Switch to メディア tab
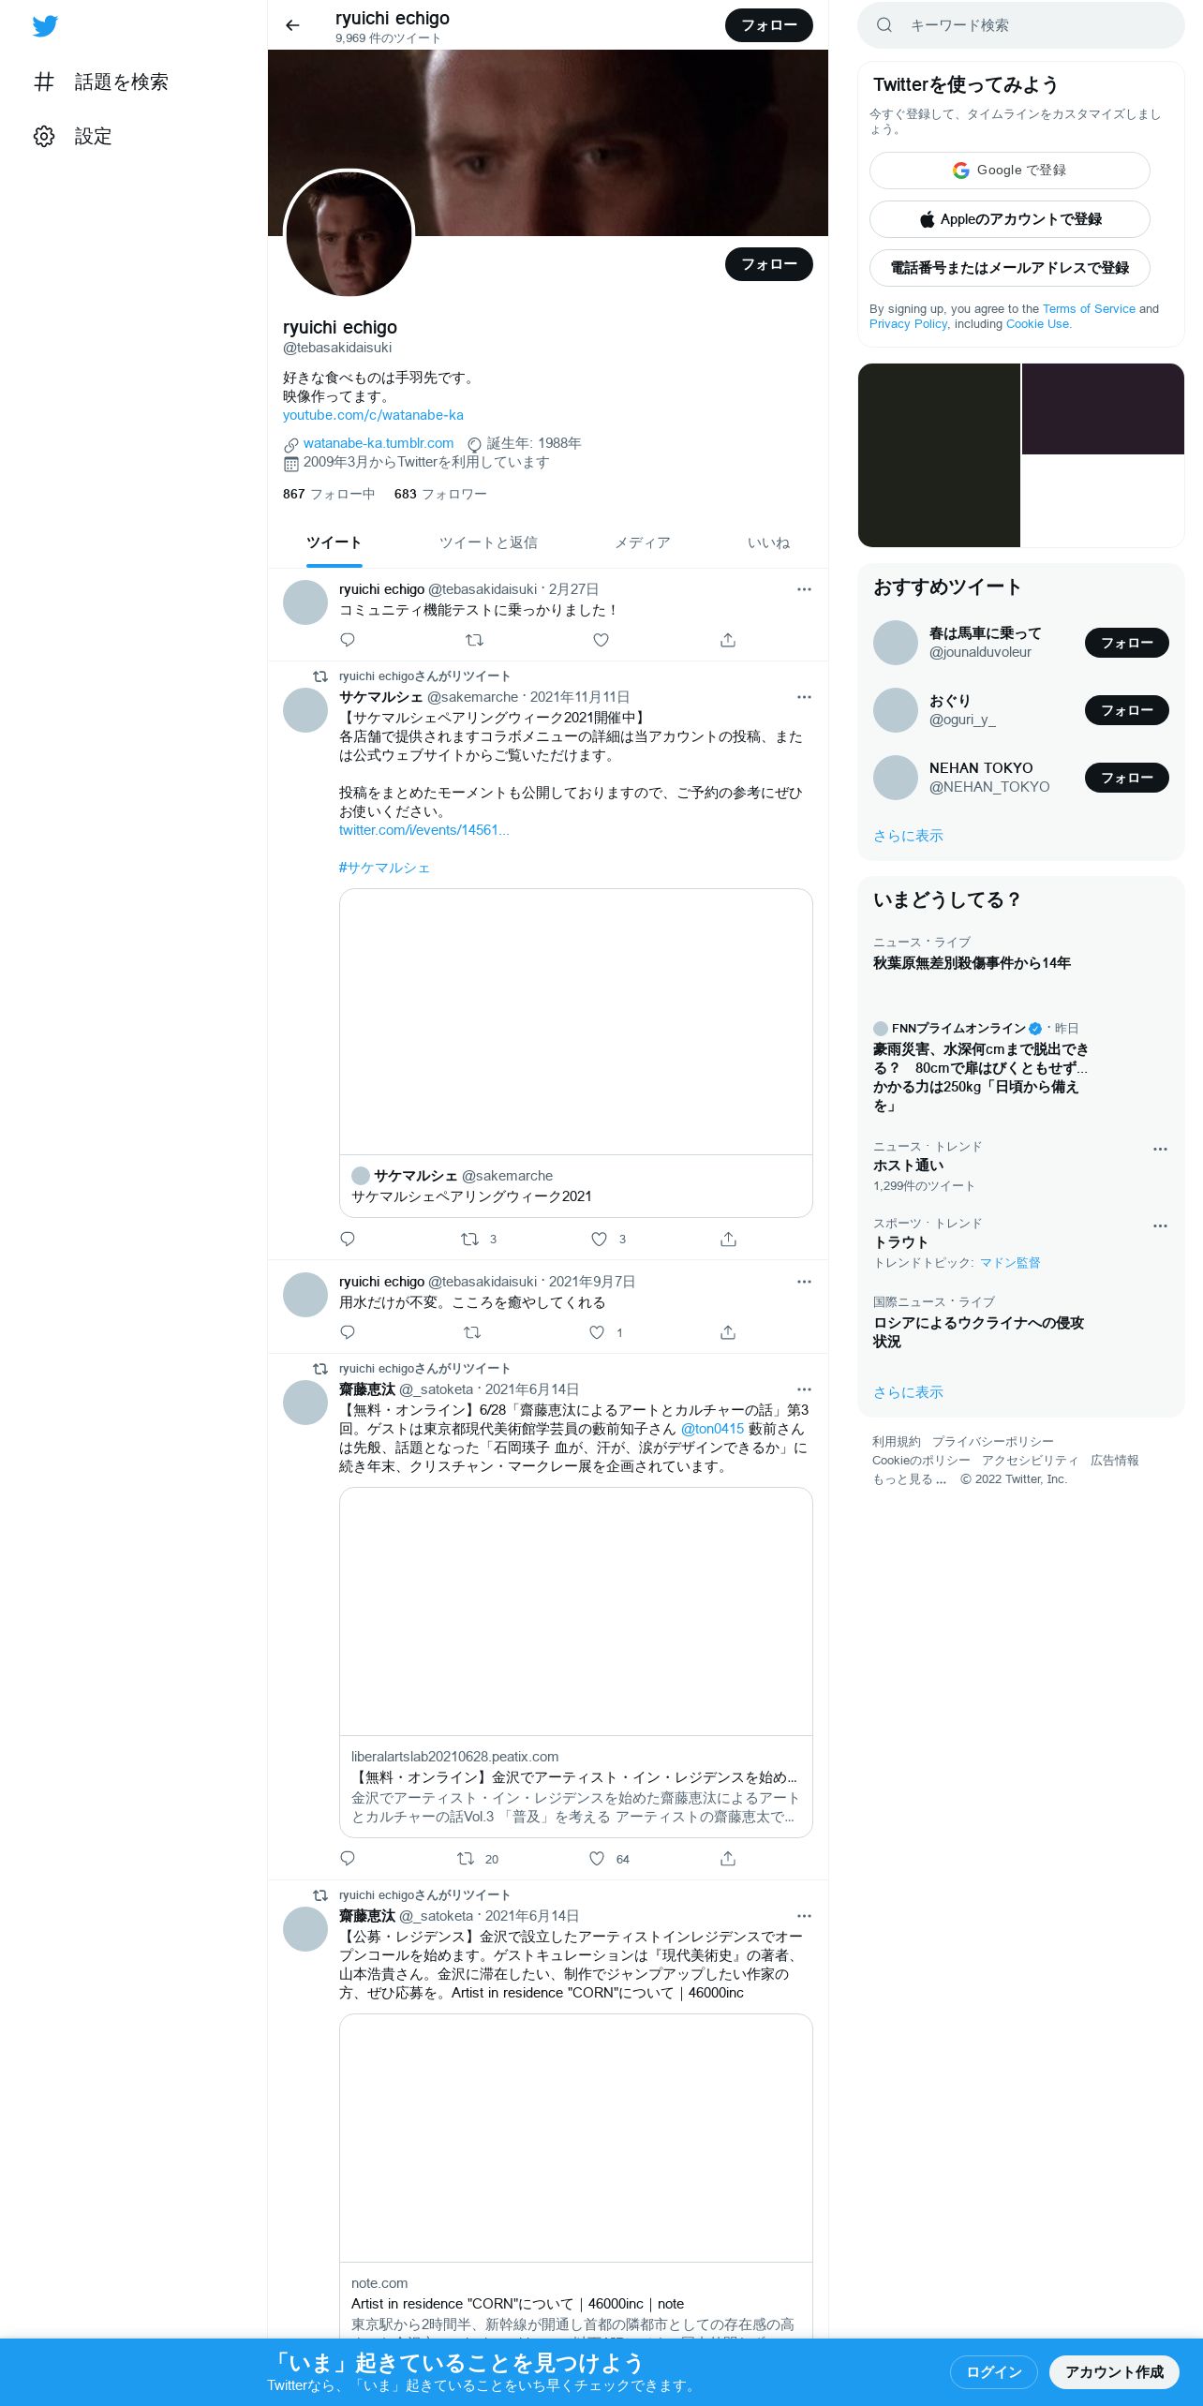1203x2406 pixels. pyautogui.click(x=642, y=542)
